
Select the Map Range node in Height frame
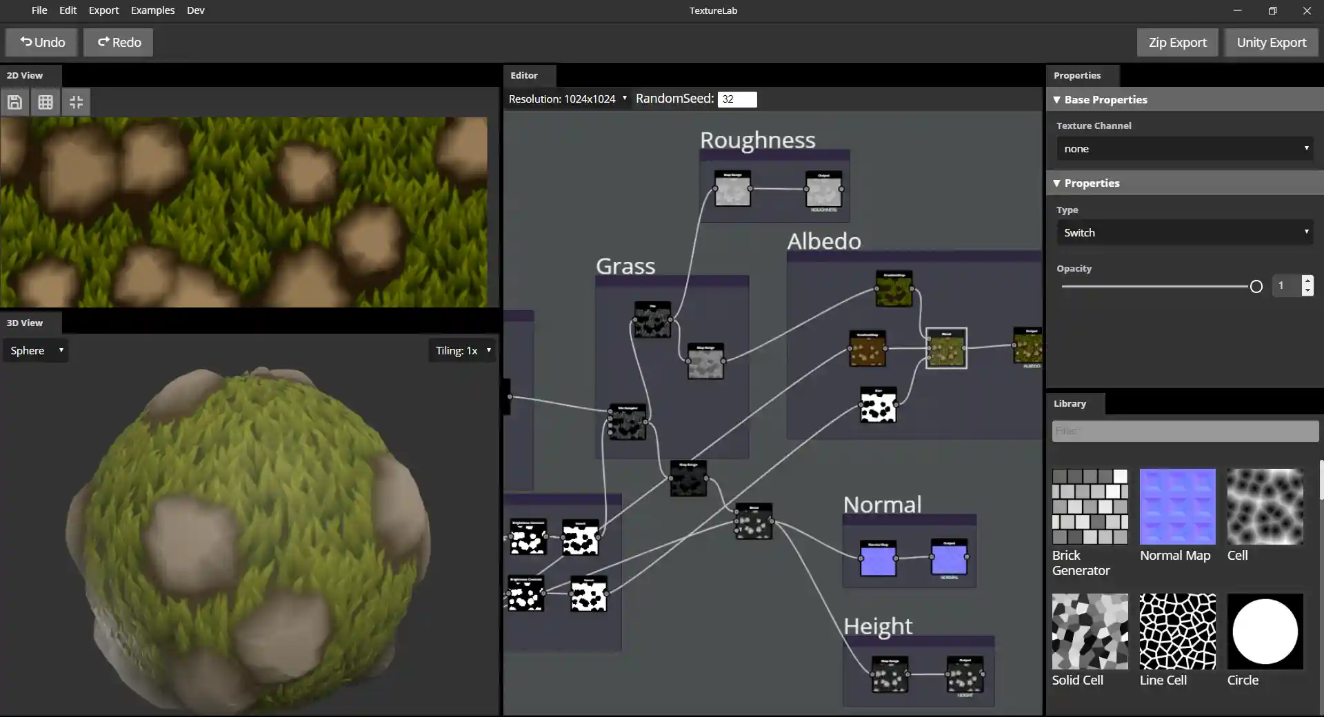point(890,674)
